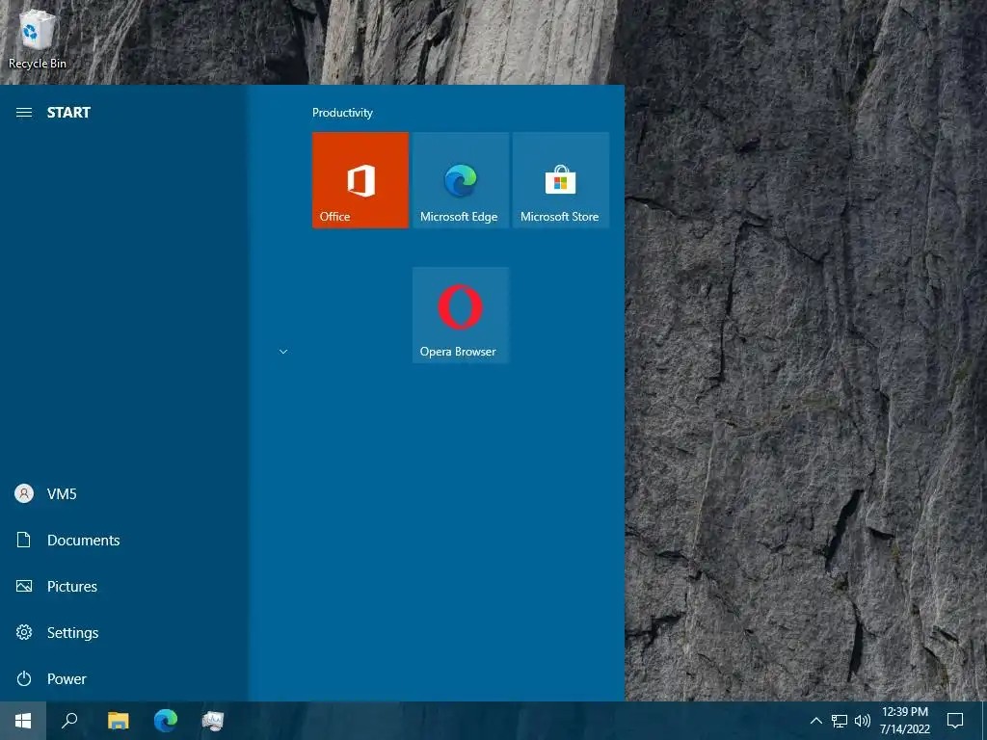987x740 pixels.
Task: Click the Windows Start button
Action: click(x=23, y=721)
